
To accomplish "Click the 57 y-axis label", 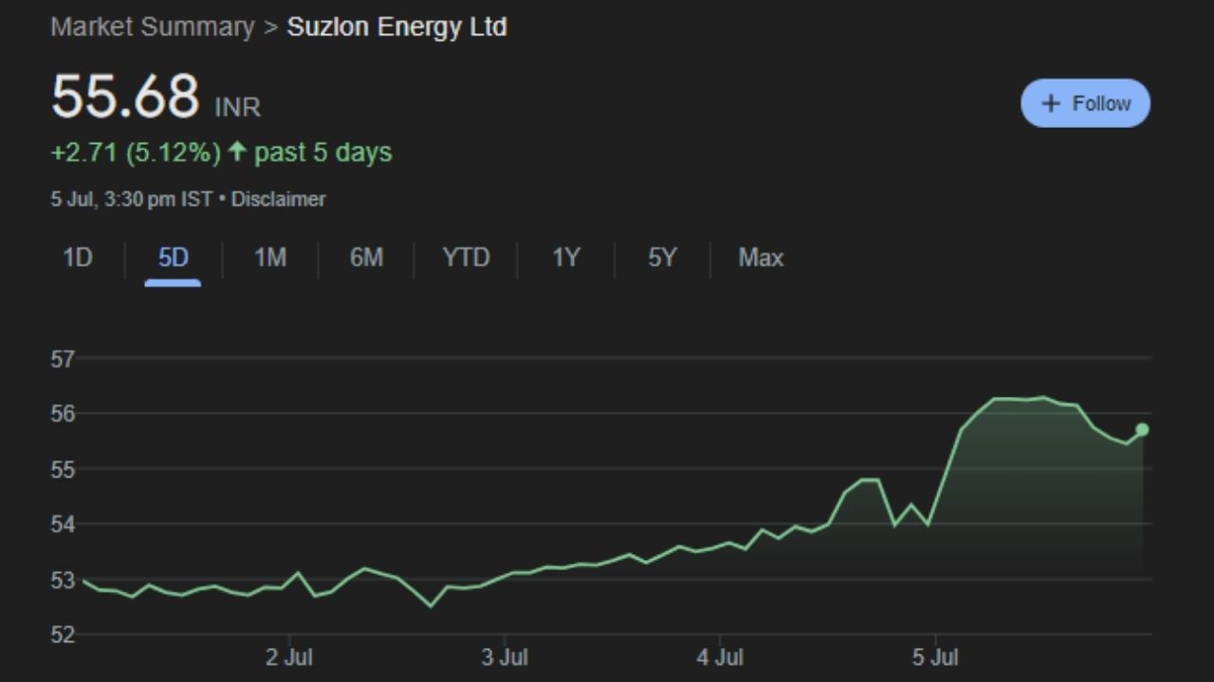I will (63, 359).
